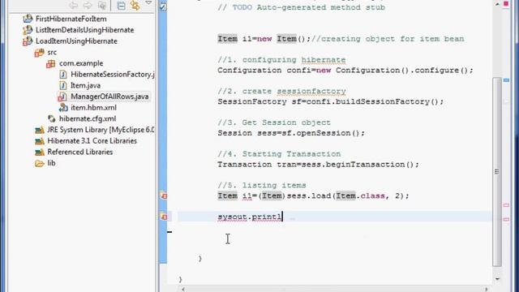
Task: Open the Package Explorer view menu triangle
Action: (148, 3)
